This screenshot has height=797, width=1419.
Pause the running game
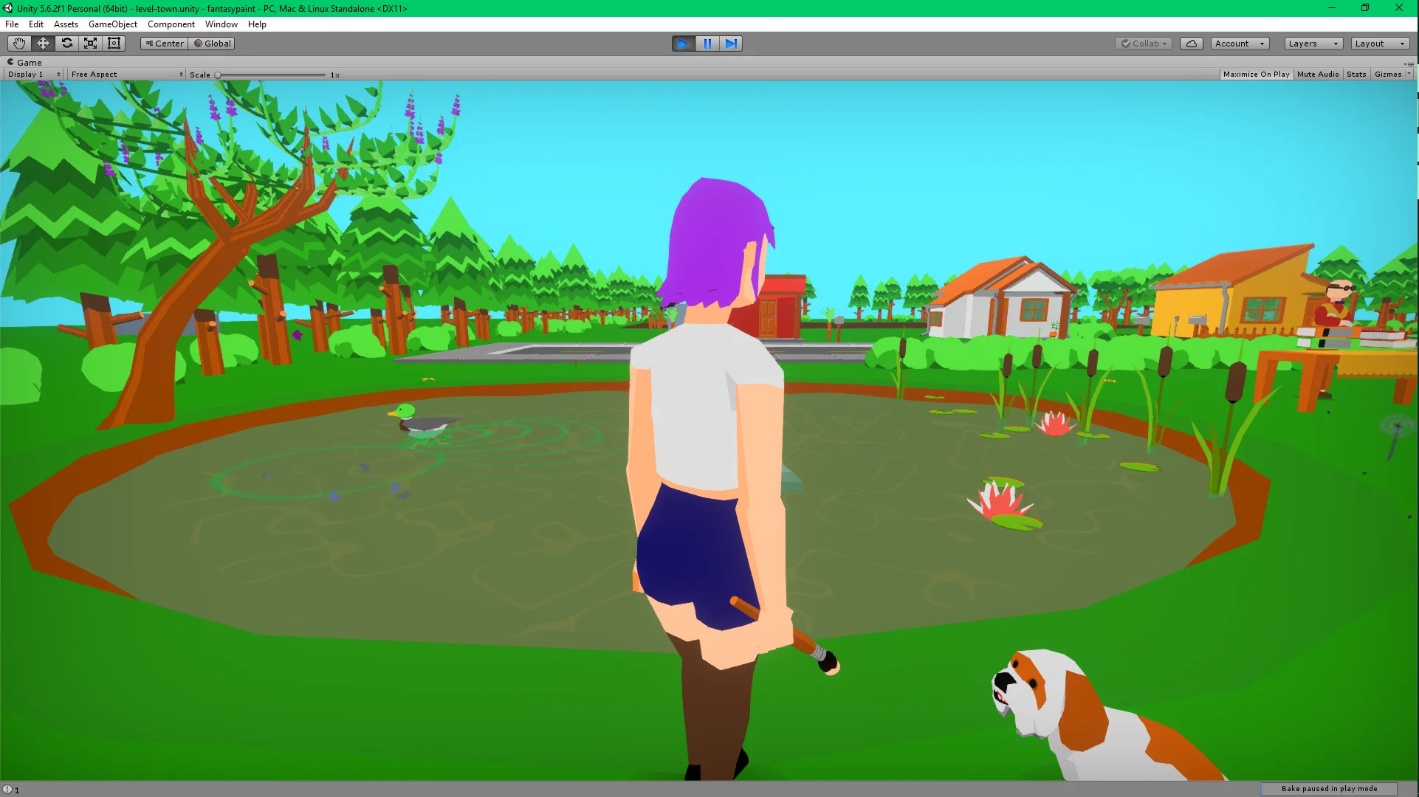(x=707, y=44)
